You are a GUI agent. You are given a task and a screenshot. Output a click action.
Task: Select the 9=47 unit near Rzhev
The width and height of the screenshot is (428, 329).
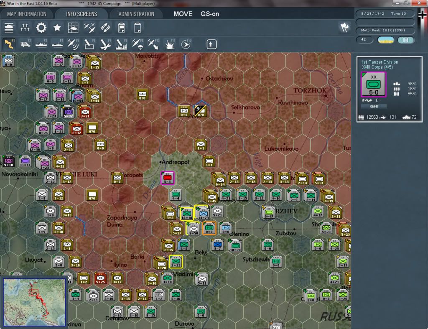coord(269,212)
